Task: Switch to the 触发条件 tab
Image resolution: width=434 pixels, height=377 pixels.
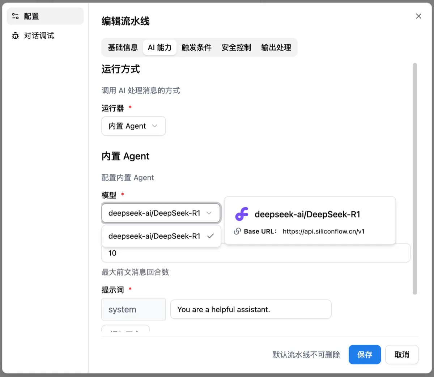Action: tap(196, 47)
